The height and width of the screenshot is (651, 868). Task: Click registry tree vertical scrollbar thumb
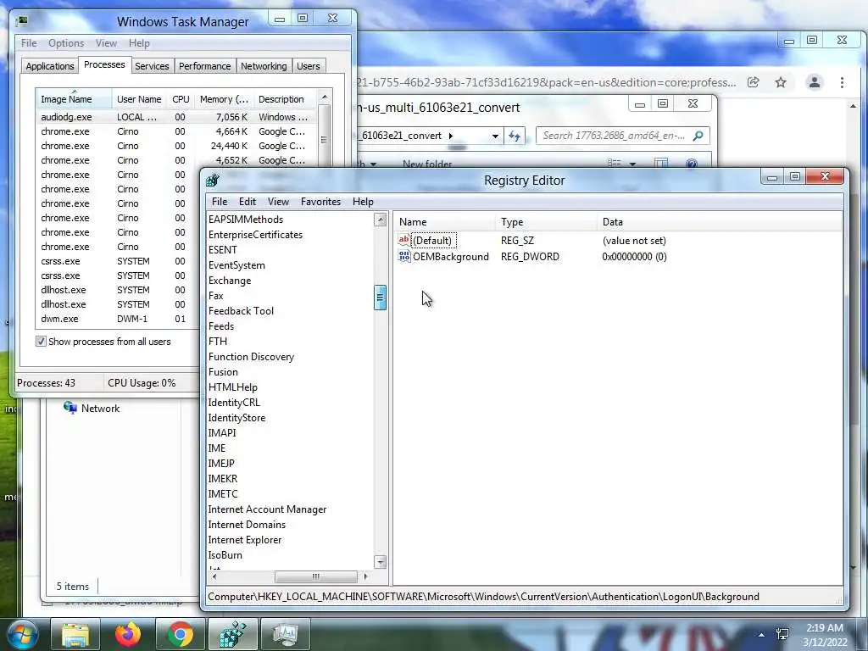pos(380,298)
